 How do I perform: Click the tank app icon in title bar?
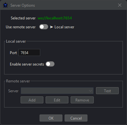pyautogui.click(x=5, y=5)
